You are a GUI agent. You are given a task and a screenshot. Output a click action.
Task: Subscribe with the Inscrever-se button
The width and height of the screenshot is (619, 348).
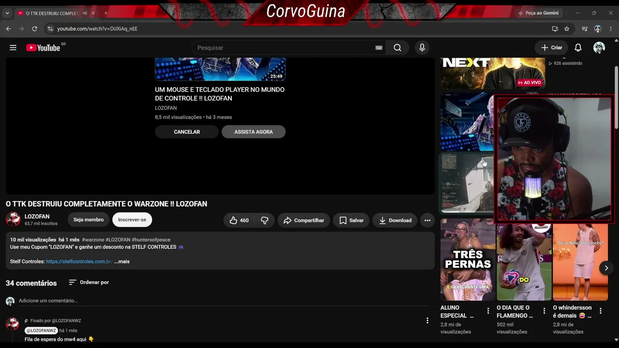coord(132,220)
